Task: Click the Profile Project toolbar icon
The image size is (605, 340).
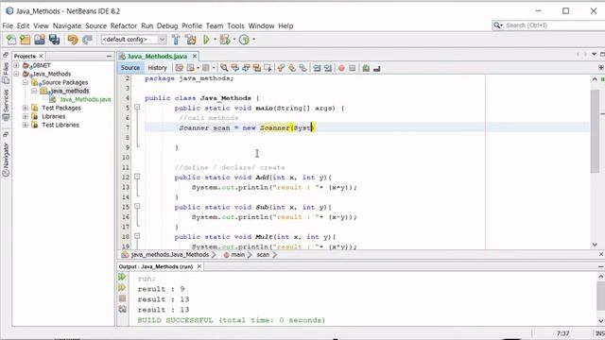Action: [244, 40]
